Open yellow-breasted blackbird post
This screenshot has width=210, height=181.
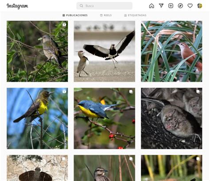click(37, 119)
